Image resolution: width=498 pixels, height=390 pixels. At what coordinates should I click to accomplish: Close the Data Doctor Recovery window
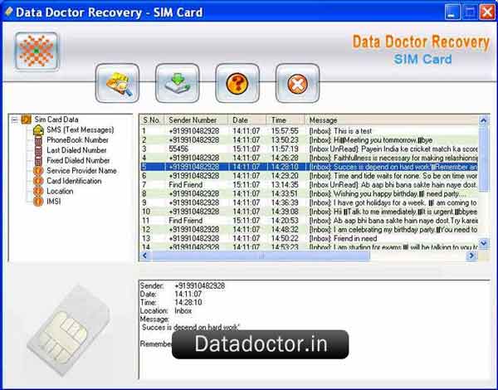pos(487,12)
